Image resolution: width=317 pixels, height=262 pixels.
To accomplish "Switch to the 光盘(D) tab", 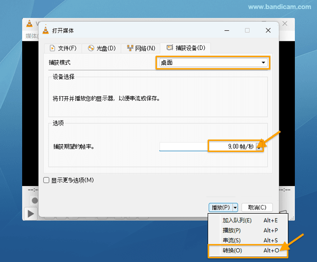I will pos(102,48).
